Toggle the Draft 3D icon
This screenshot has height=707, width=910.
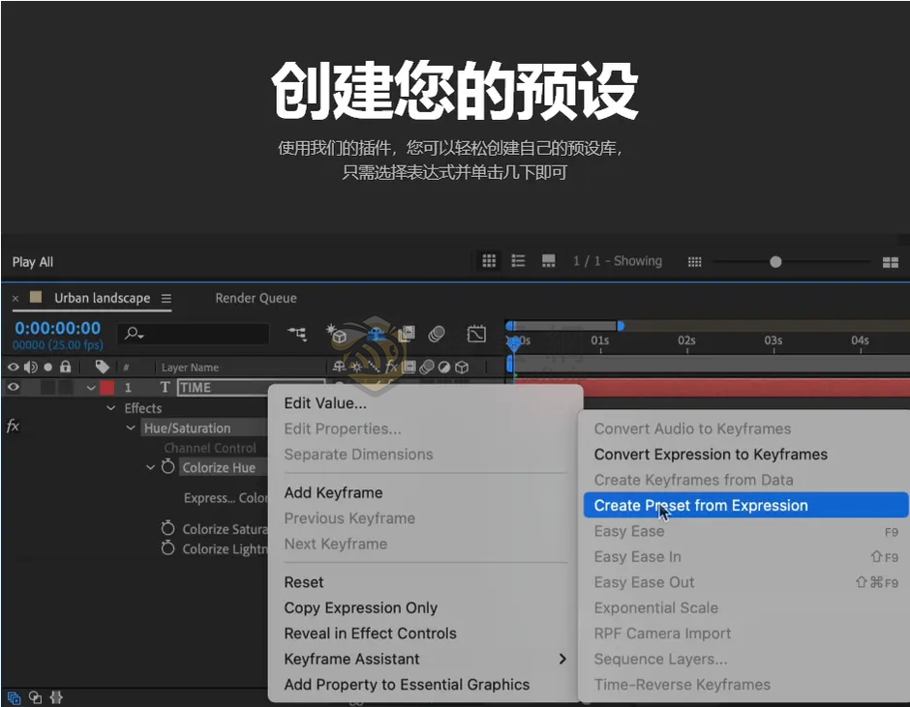point(336,334)
